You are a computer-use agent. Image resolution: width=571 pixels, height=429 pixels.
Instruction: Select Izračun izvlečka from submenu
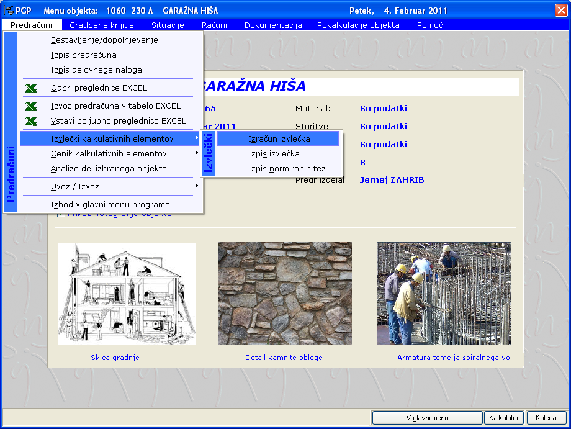pos(279,138)
